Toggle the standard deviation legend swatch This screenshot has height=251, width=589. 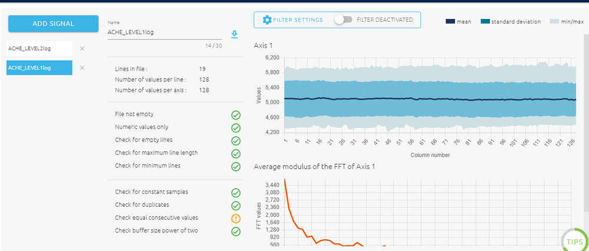pos(485,22)
